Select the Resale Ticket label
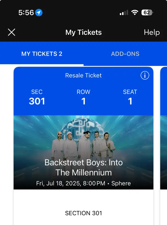Screen dimensions: 167x225 83,75
